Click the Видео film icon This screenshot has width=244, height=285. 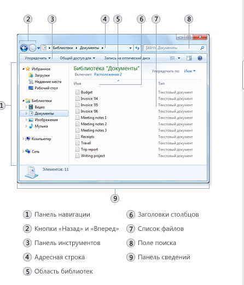pyautogui.click(x=31, y=107)
